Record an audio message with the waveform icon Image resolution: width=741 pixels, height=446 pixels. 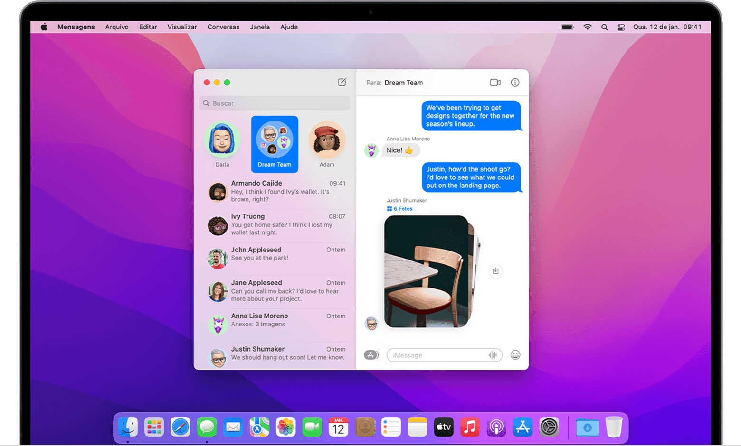[x=493, y=355]
